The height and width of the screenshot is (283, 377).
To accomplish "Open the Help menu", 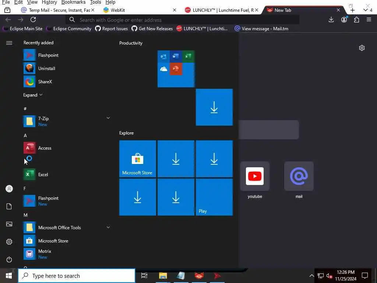I will (x=110, y=2).
